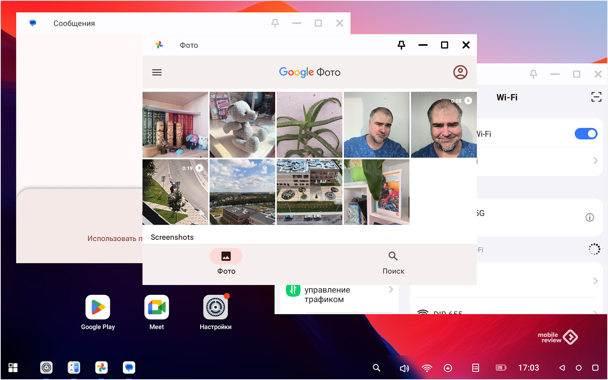Open the notification list tray icon
Viewport: 608px width, 380px height.
475,368
